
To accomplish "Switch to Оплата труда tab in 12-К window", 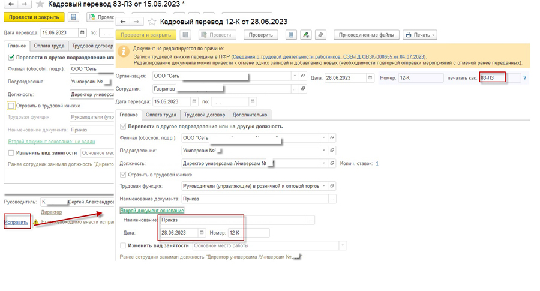I will 161,115.
